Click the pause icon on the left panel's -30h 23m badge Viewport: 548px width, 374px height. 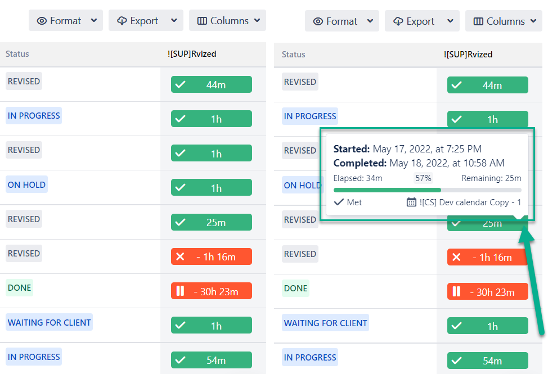coord(180,291)
